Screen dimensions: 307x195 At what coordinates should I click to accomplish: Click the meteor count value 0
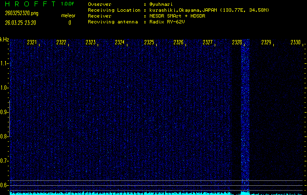point(69,22)
